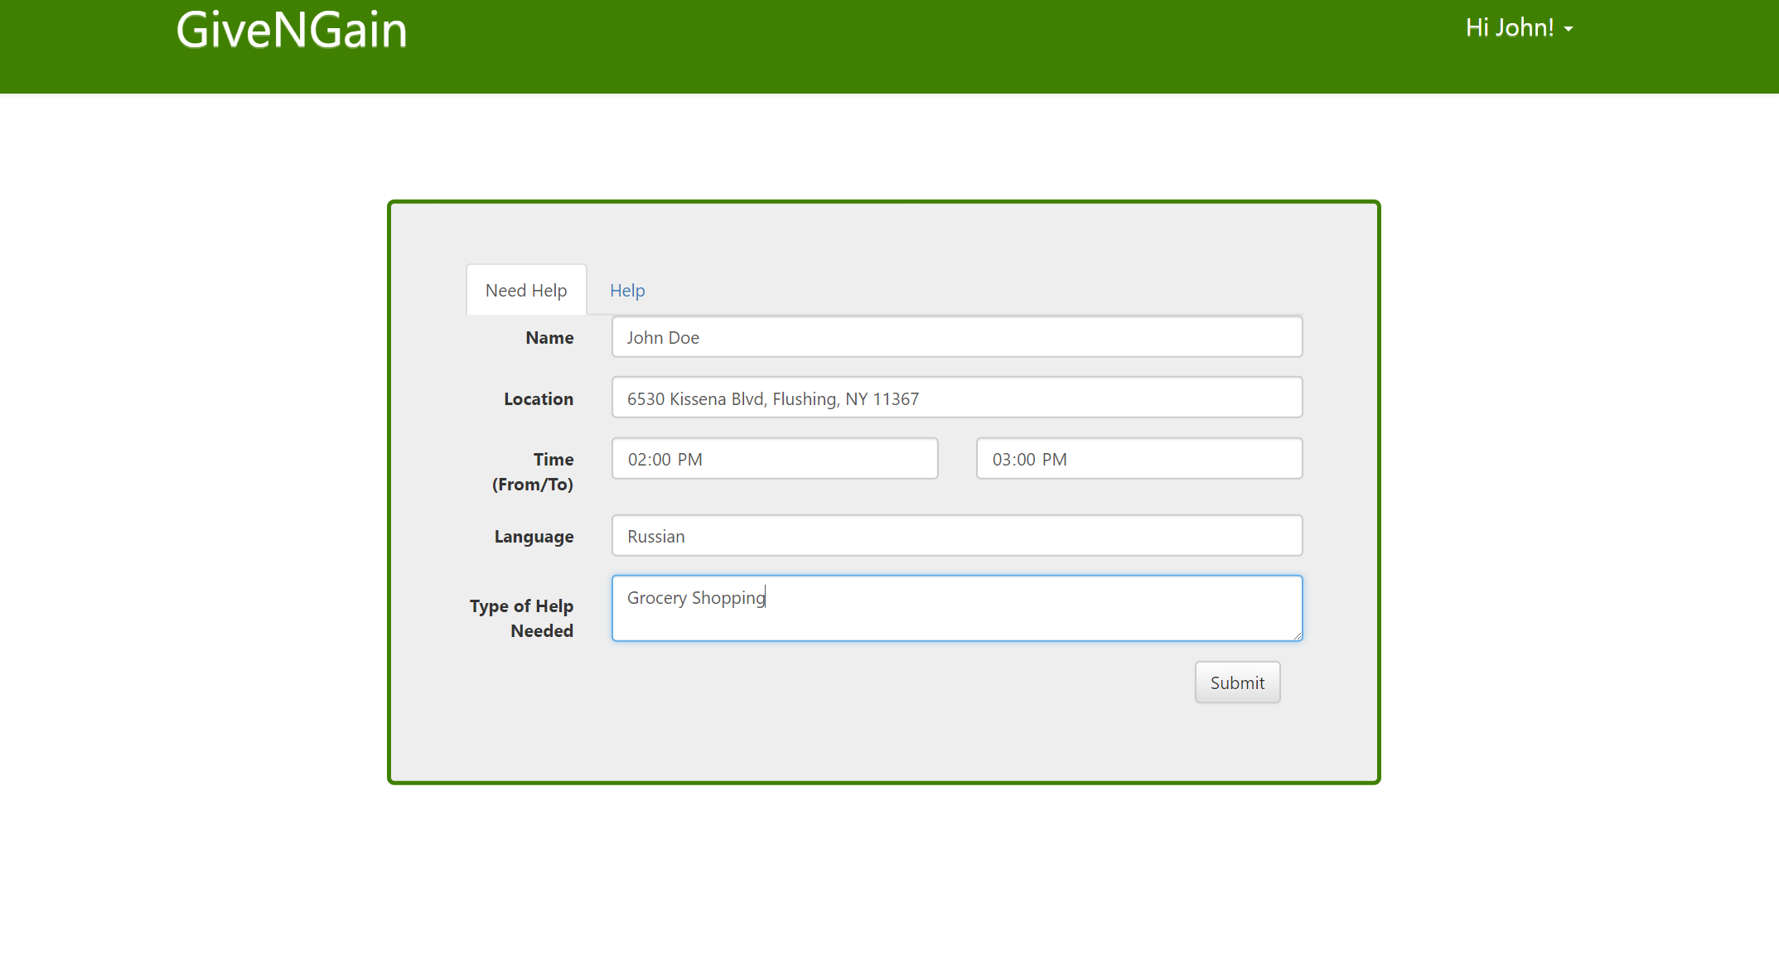
Task: Click the Time (From/To) label
Action: point(533,471)
